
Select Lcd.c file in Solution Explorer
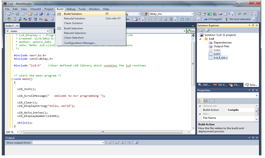click(217, 50)
